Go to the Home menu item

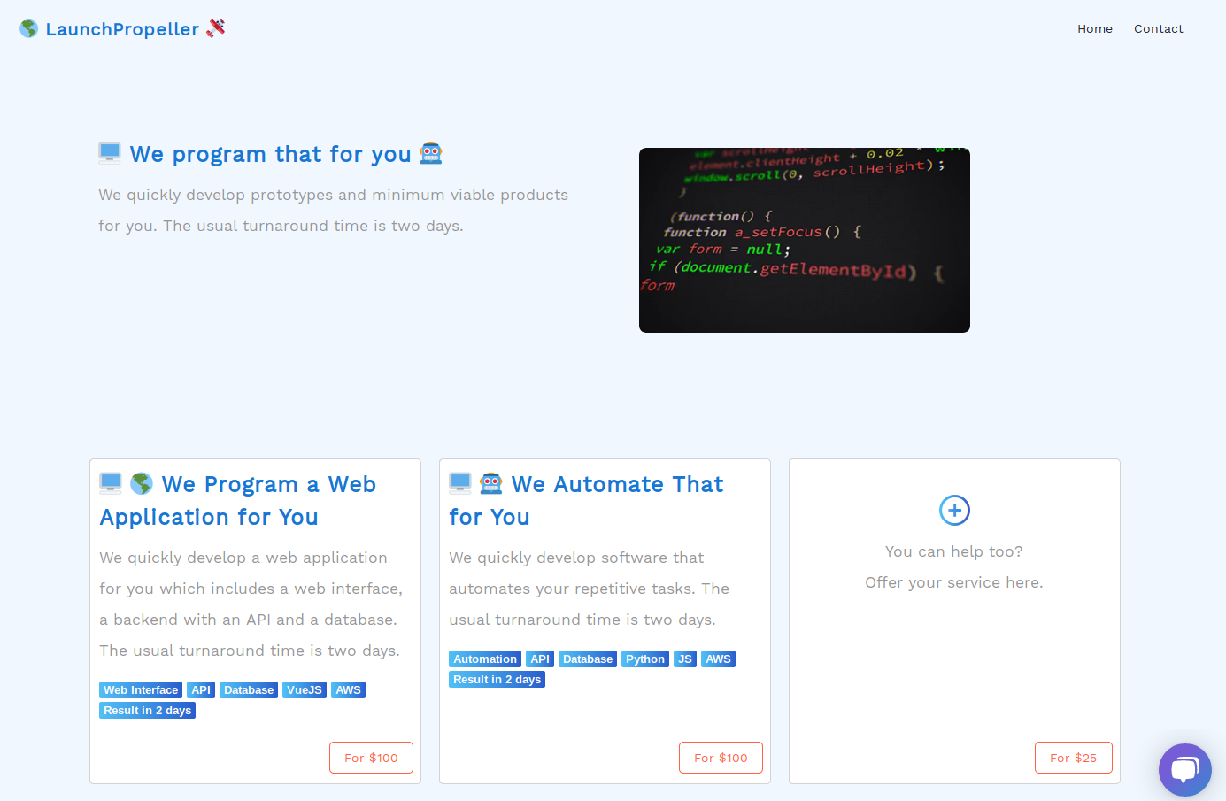tap(1095, 29)
